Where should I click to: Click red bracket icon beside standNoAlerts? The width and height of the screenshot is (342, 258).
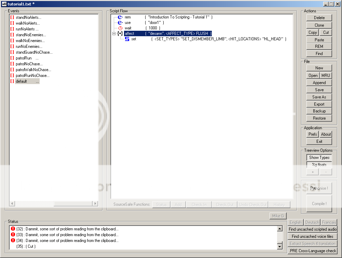12,17
